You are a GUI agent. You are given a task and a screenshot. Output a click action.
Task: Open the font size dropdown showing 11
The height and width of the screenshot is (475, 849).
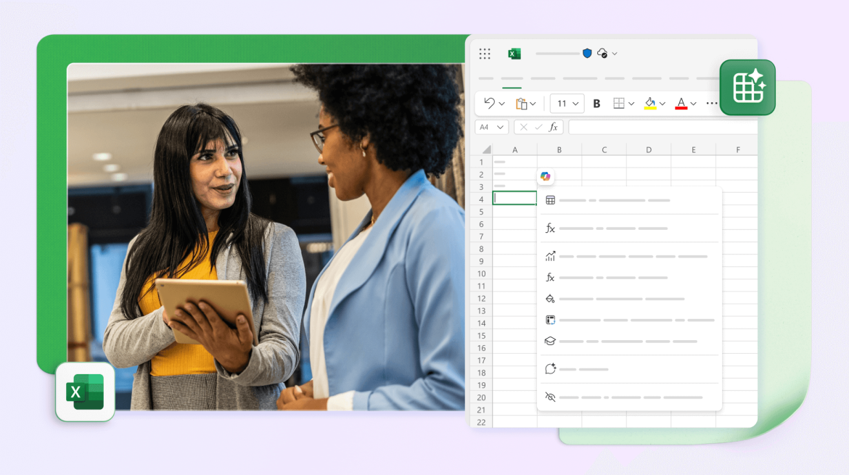point(567,103)
